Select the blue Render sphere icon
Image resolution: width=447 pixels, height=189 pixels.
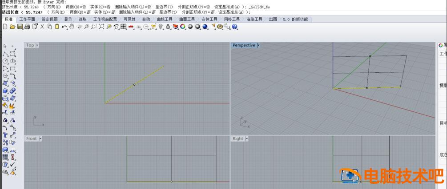pos(205,27)
